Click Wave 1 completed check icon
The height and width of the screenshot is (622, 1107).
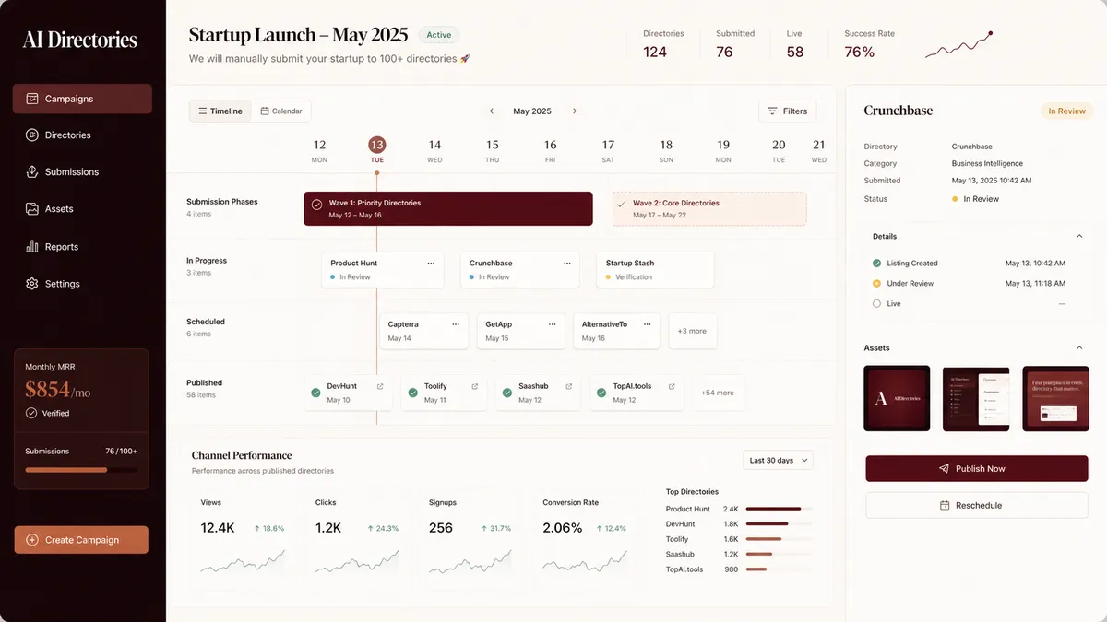click(316, 204)
